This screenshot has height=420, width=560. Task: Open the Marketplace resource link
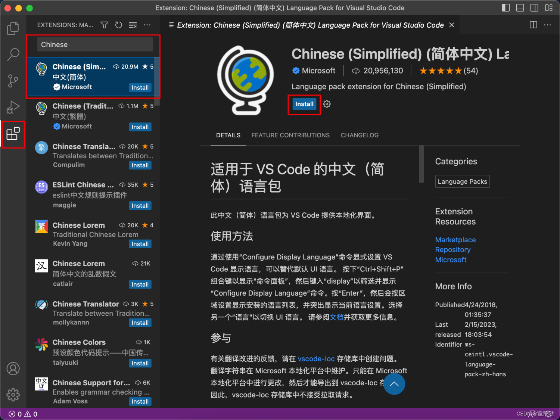click(455, 240)
